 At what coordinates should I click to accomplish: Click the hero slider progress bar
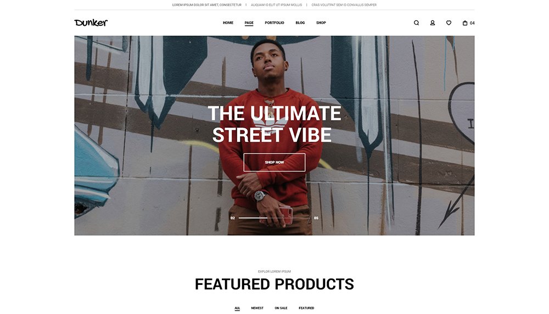[274, 218]
